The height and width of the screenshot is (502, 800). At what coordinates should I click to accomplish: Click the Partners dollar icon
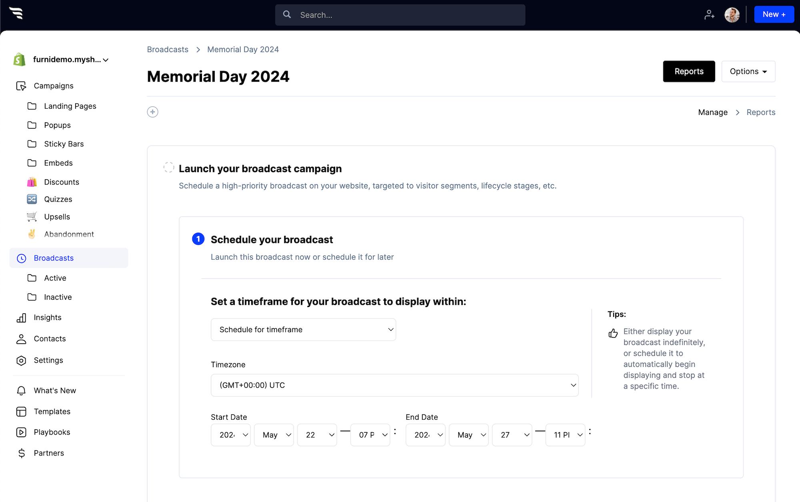point(22,453)
